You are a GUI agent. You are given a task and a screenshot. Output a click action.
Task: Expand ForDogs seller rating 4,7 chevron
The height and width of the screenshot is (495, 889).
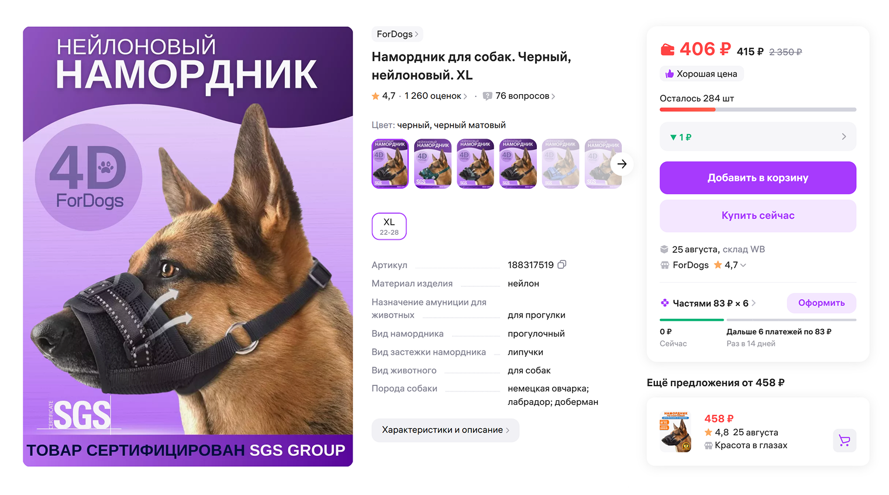[x=743, y=265]
